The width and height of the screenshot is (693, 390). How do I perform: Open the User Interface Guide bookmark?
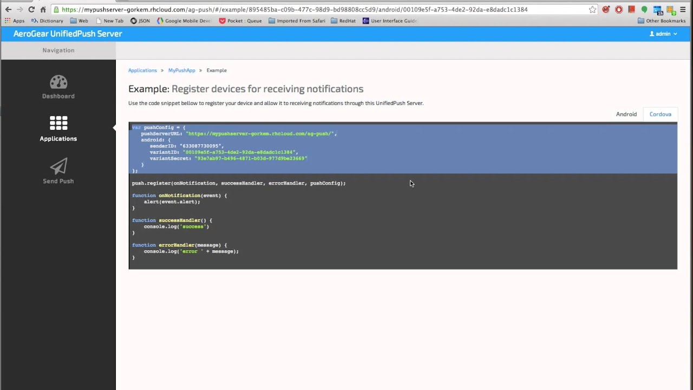pos(390,21)
